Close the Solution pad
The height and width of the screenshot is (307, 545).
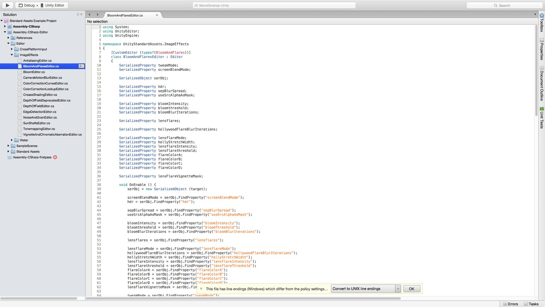point(81,14)
